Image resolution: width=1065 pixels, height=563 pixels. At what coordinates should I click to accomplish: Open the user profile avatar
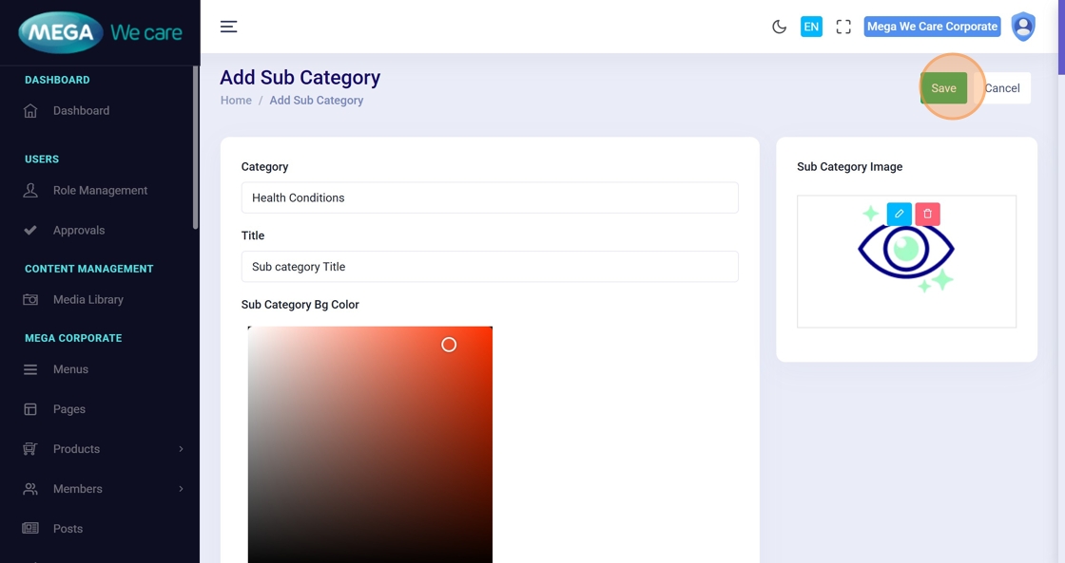pyautogui.click(x=1022, y=27)
